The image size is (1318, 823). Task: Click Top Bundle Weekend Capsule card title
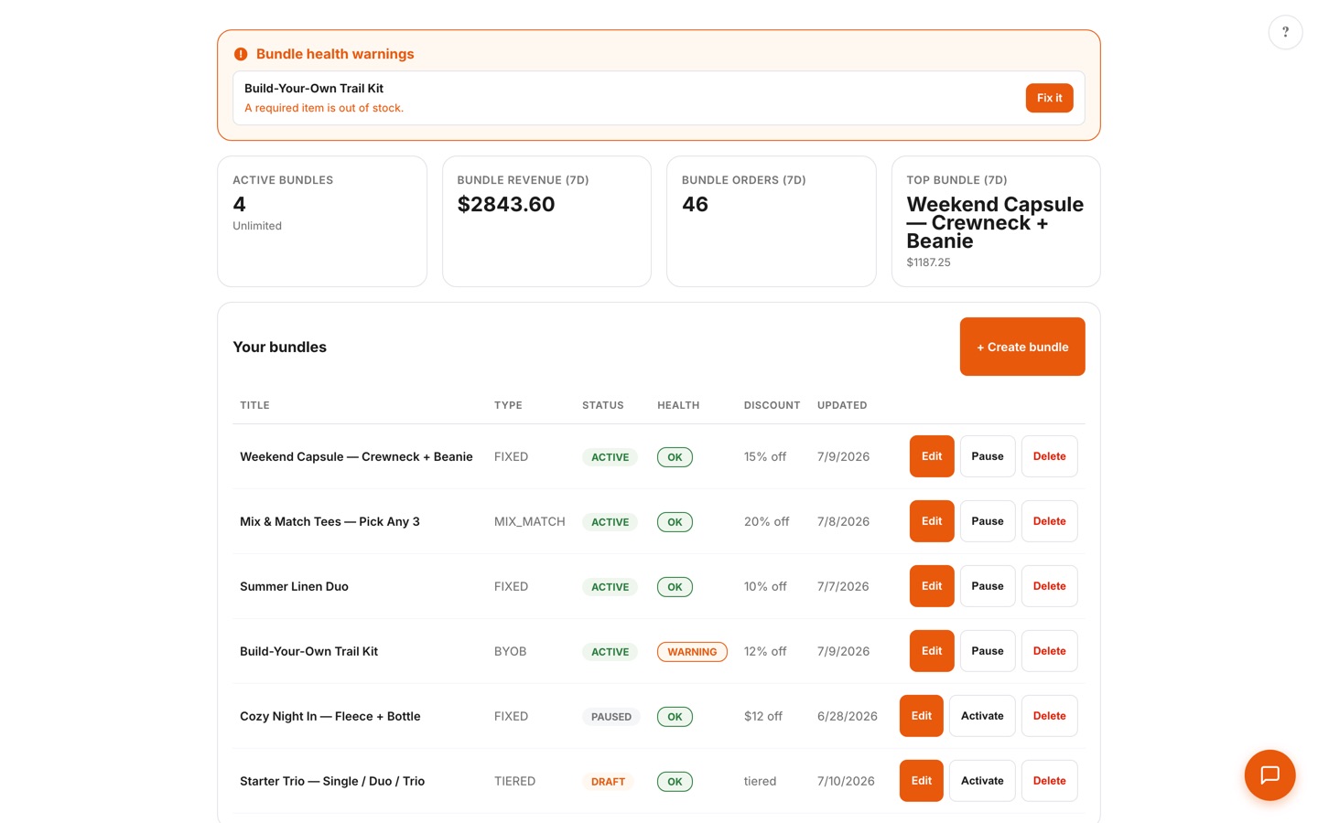pyautogui.click(x=995, y=223)
